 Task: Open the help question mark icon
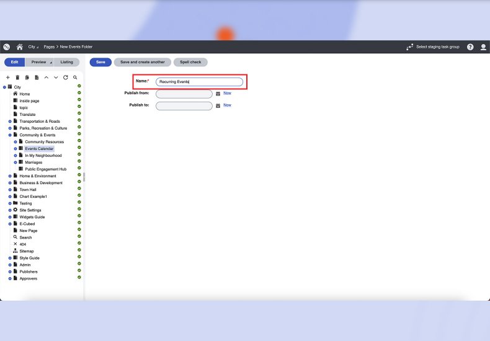[470, 47]
